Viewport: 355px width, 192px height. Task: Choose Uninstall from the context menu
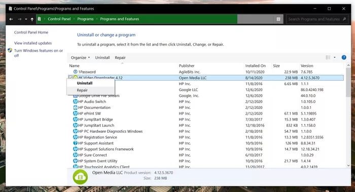point(85,83)
